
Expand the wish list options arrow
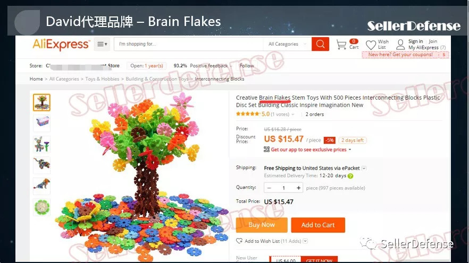pyautogui.click(x=305, y=241)
